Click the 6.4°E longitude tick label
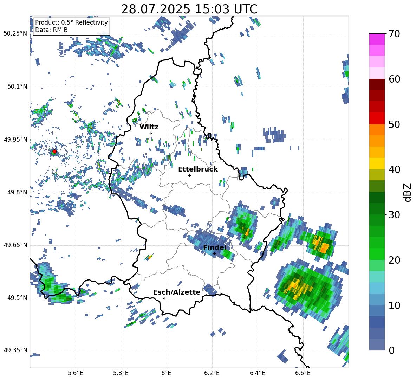The image size is (416, 380). point(257,373)
